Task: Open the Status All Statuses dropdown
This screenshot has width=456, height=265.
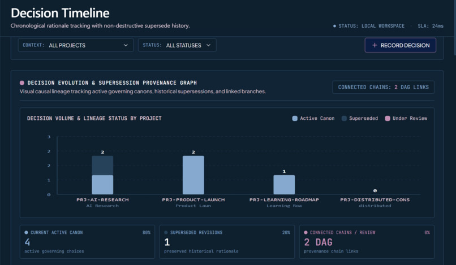Action: 177,45
